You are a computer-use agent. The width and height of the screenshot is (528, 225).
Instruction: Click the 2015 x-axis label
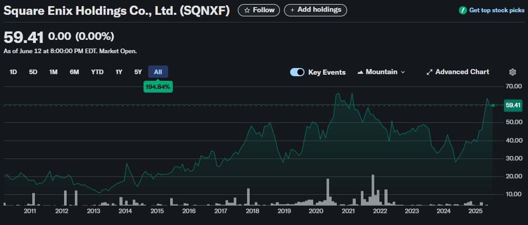157,211
